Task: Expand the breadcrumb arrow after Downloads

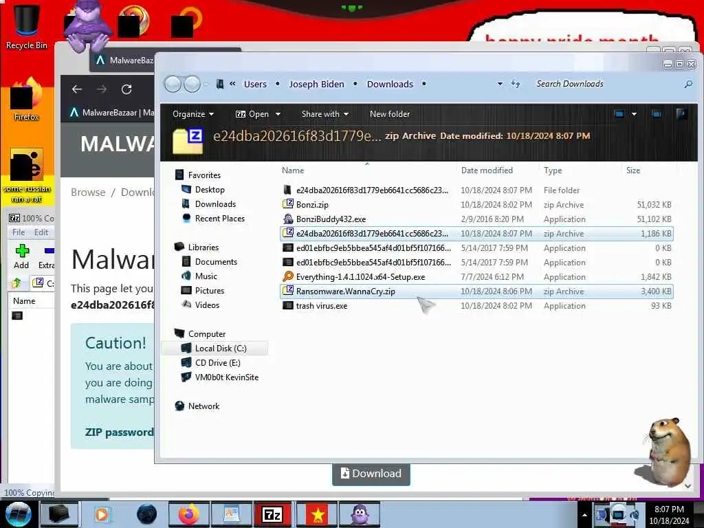Action: (423, 84)
